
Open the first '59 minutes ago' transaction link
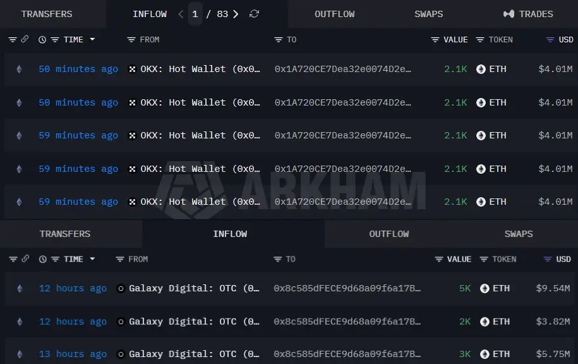(x=78, y=135)
